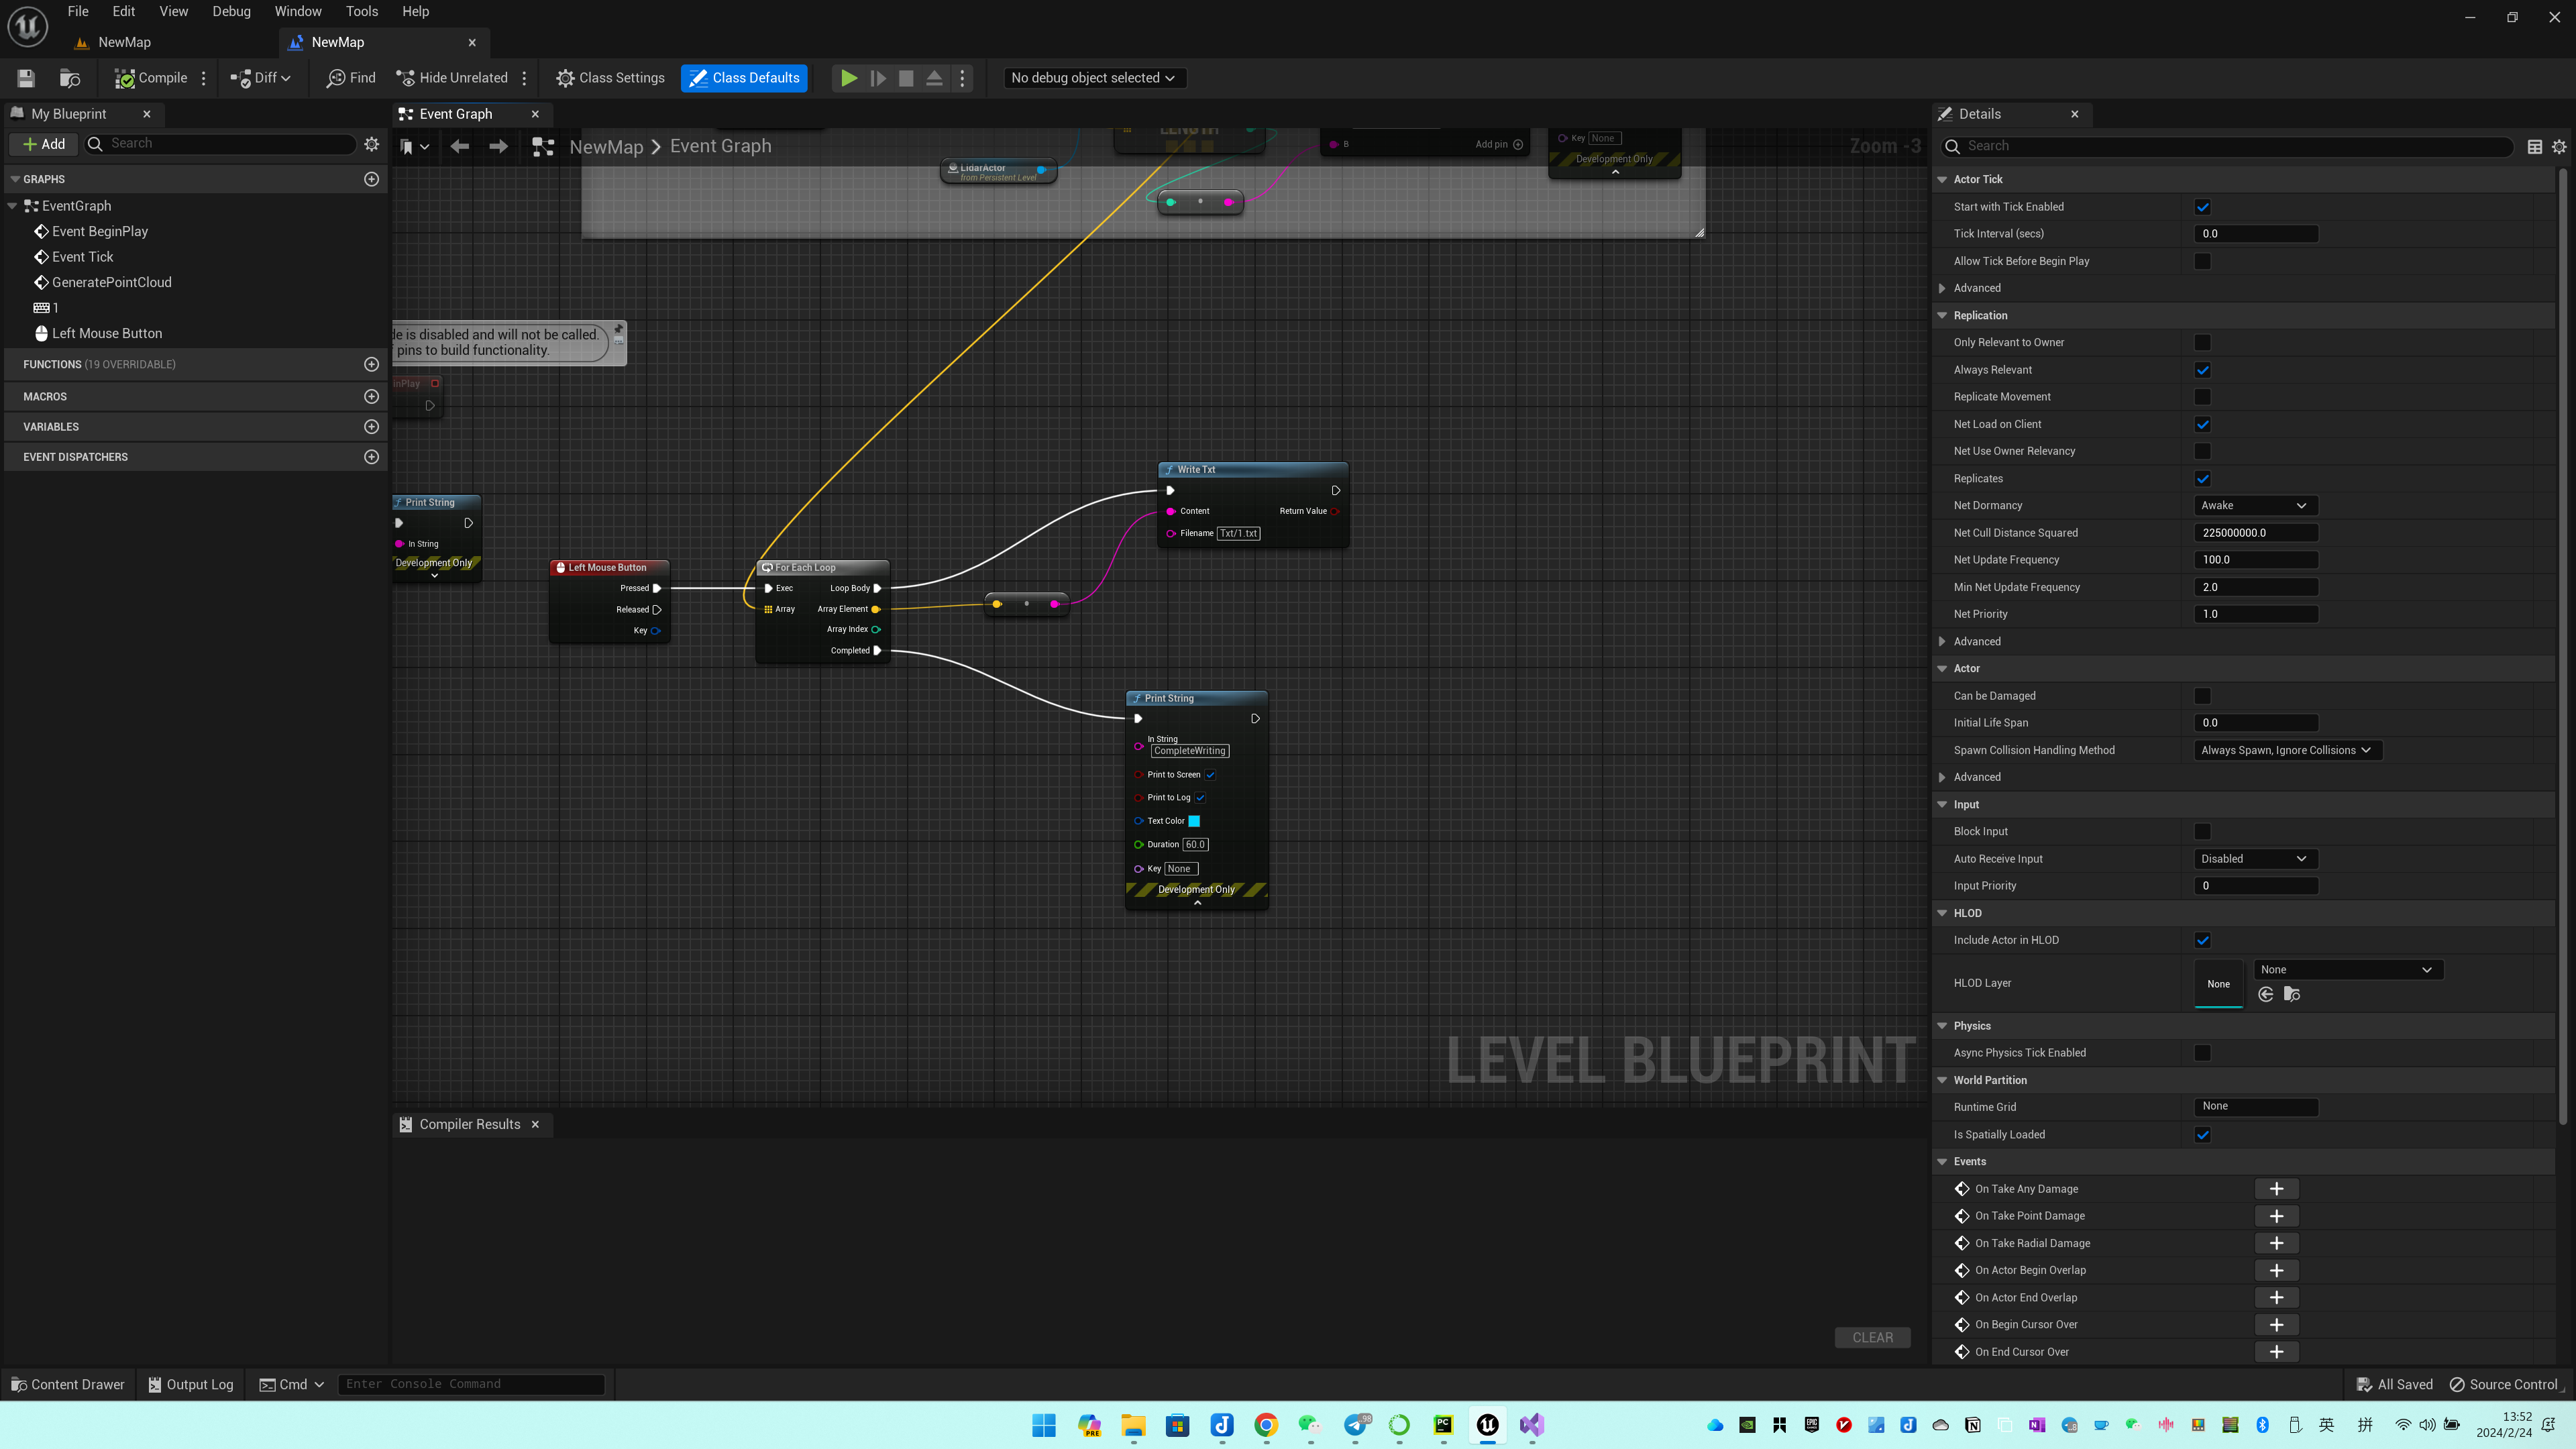Image resolution: width=2576 pixels, height=1449 pixels.
Task: Open the Edit menu
Action: click(124, 11)
